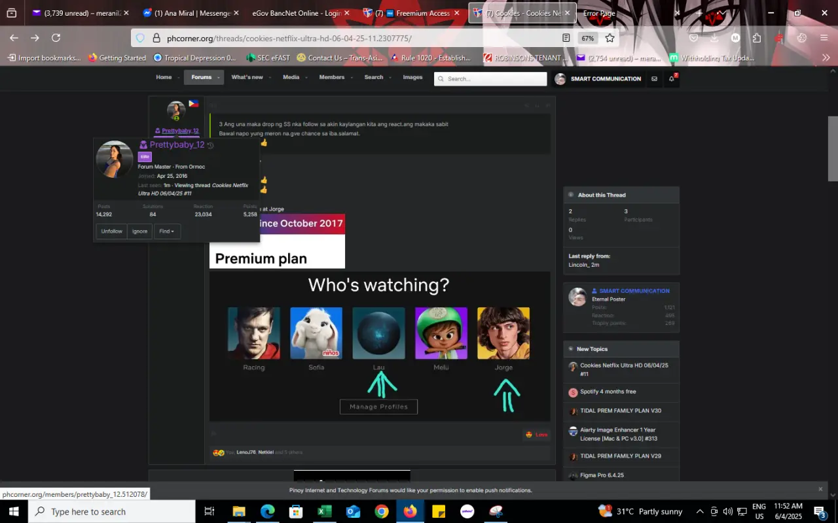Viewport: 838px width, 523px height.
Task: Open Windows Task View button
Action: [209, 511]
